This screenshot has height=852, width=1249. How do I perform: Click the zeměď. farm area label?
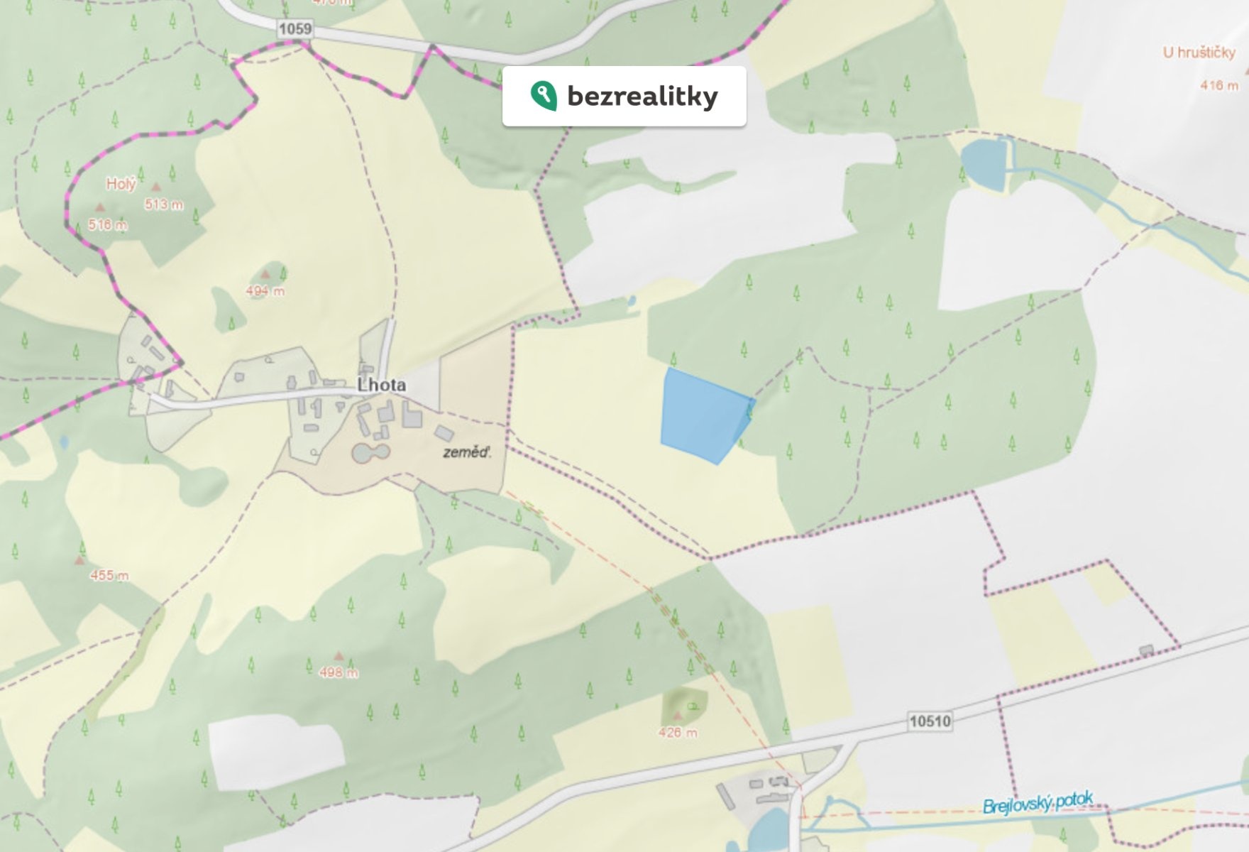tap(467, 452)
